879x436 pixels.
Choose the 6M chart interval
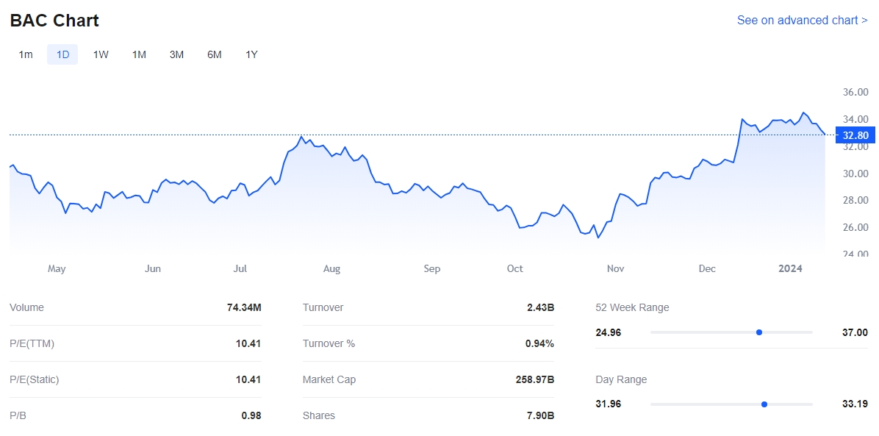(x=214, y=54)
